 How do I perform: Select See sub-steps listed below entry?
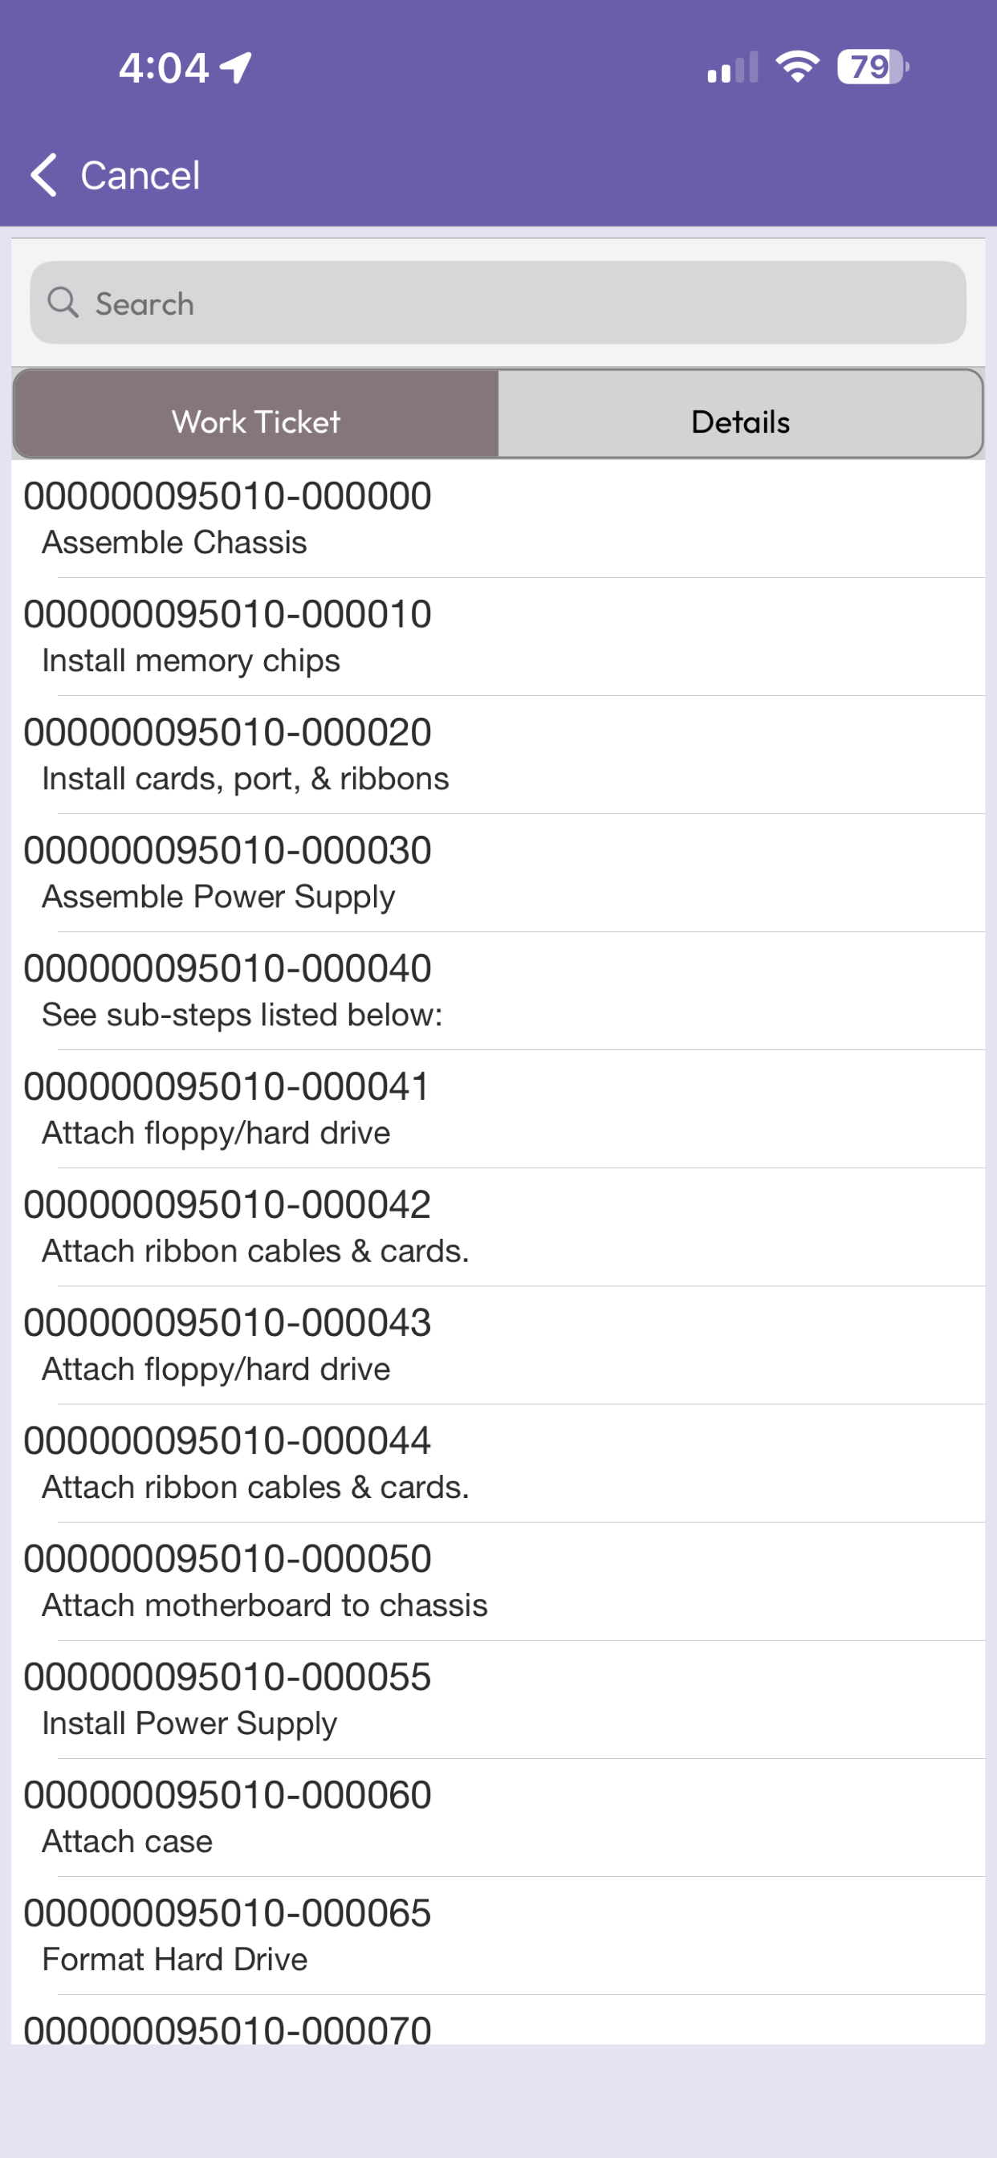point(498,991)
